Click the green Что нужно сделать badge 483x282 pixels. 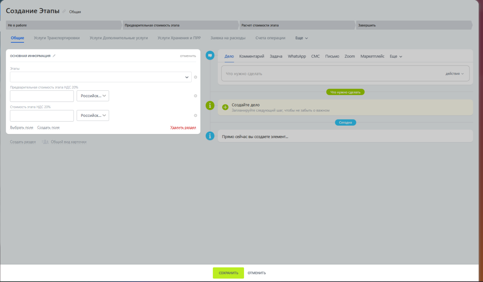345,92
